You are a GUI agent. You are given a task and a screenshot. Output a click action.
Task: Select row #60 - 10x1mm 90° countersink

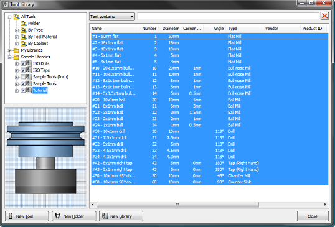pyautogui.click(x=210, y=182)
